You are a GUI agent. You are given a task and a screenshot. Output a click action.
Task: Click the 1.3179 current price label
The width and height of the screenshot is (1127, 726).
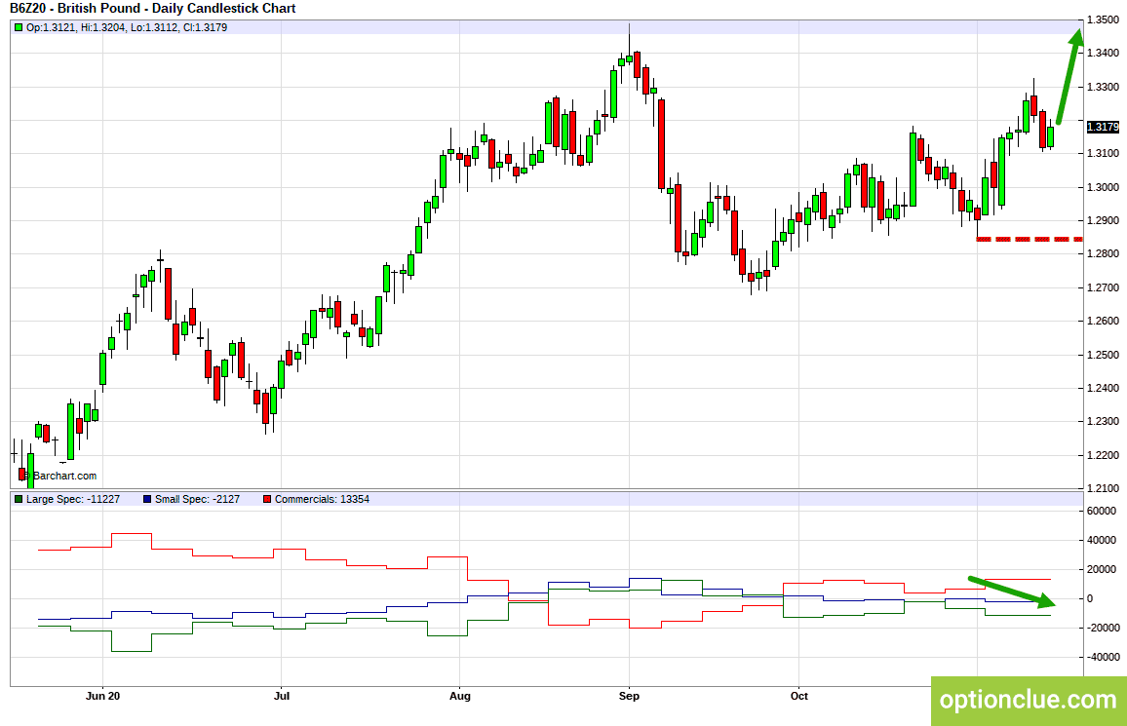(x=1103, y=127)
